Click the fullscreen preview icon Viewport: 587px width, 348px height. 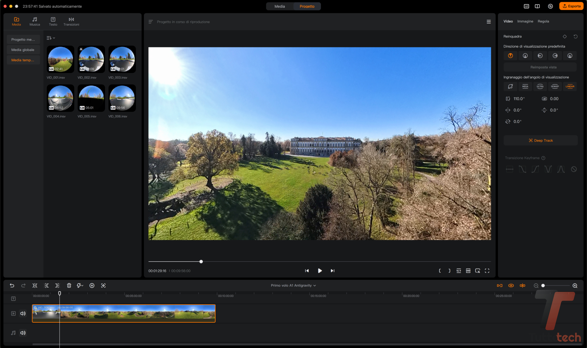(x=487, y=271)
